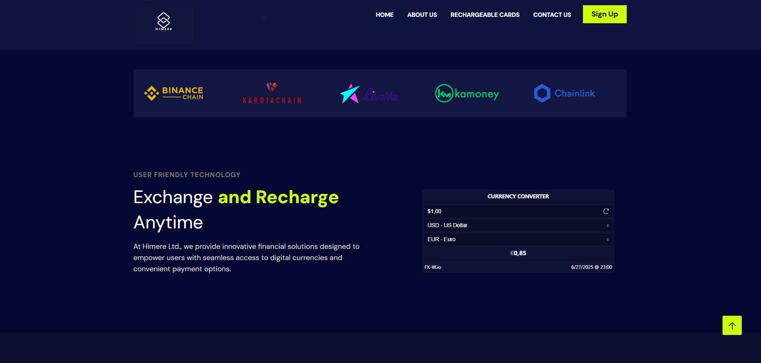Click the date text 6/27/2025 @ 23:00
This screenshot has height=363, width=761.
(591, 267)
